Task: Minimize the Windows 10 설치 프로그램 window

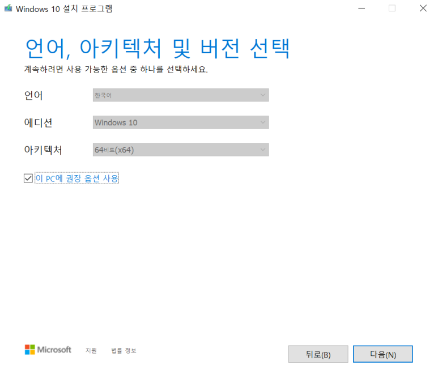Action: (362, 9)
